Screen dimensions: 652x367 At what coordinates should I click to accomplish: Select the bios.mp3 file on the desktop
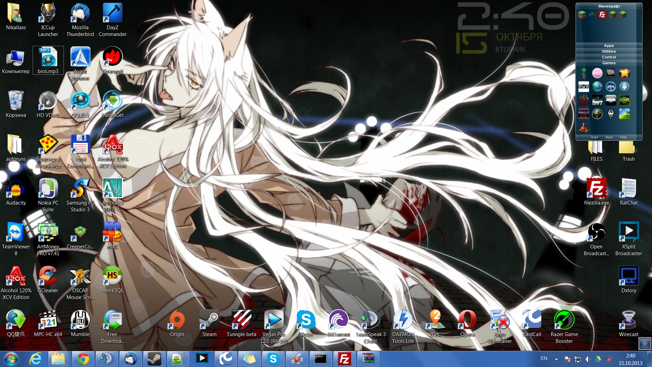click(x=48, y=60)
